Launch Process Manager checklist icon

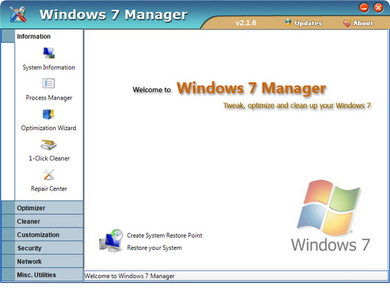49,83
